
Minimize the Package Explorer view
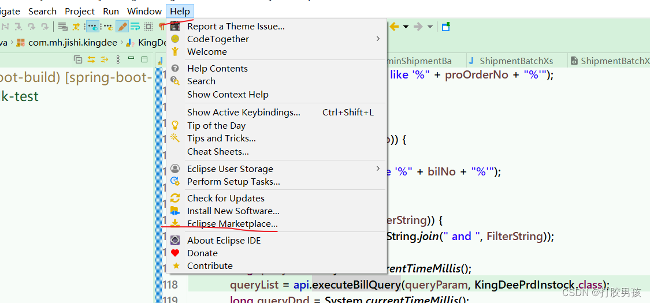point(131,58)
